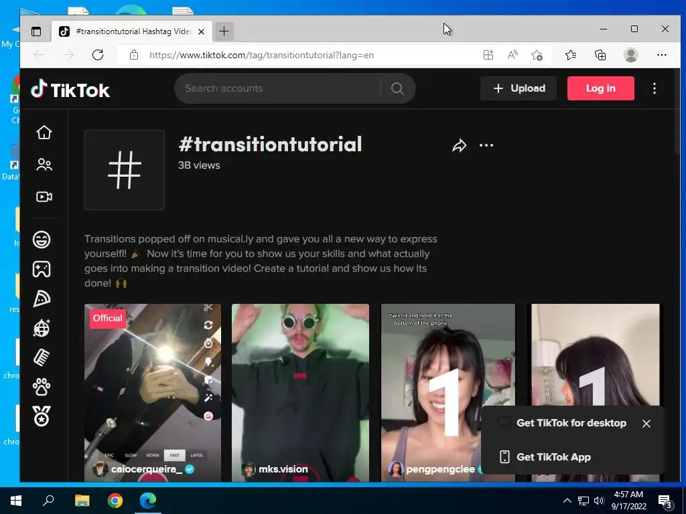The width and height of the screenshot is (686, 514).
Task: Open mks.vision video thumbnail
Action: coord(300,392)
